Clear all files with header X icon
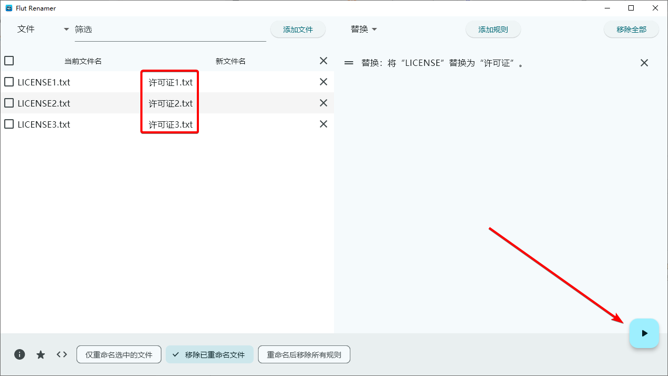This screenshot has height=376, width=668. pos(323,61)
